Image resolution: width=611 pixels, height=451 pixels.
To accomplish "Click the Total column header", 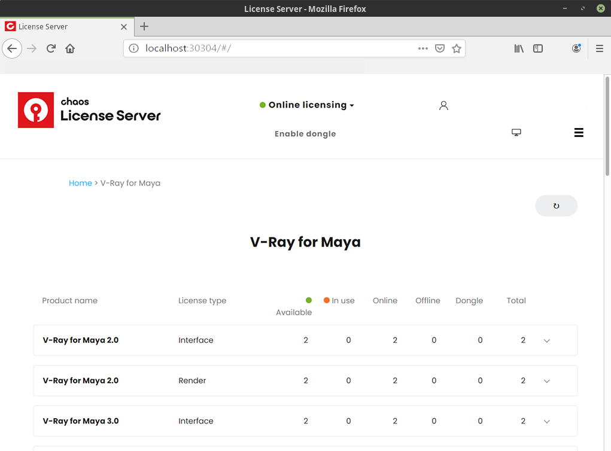I will [x=516, y=301].
